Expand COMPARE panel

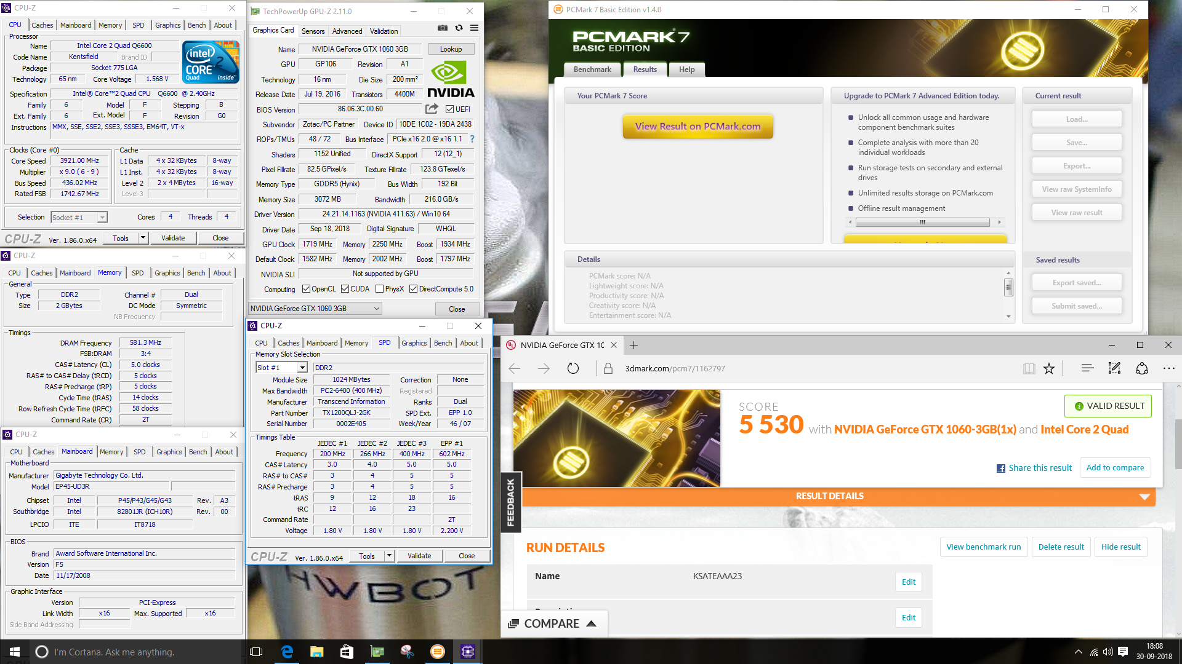click(x=554, y=623)
